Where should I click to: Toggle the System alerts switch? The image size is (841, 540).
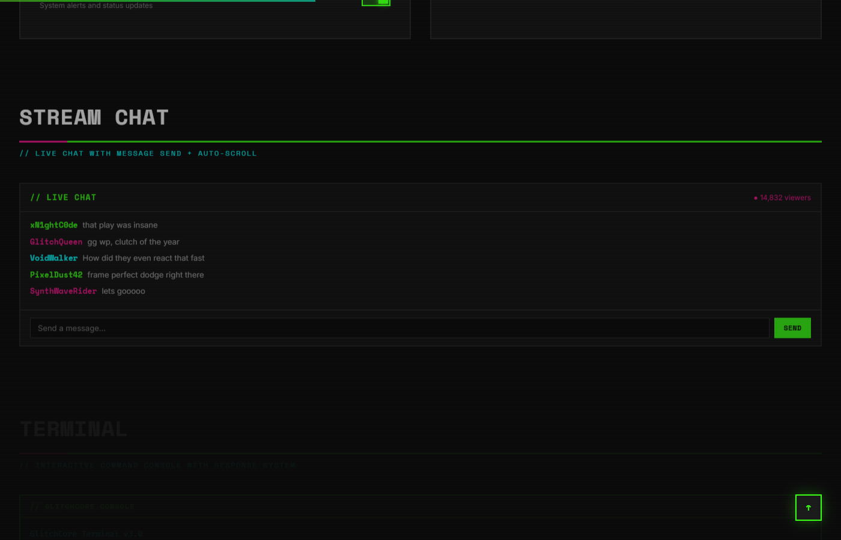click(376, 2)
